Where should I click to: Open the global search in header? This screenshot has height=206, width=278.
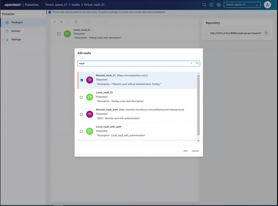click(x=204, y=5)
